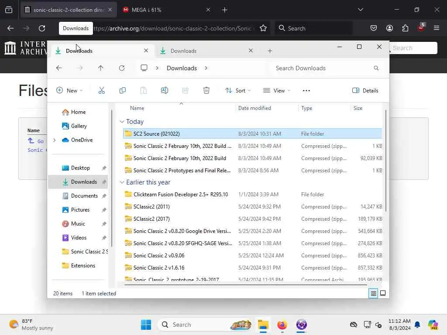This screenshot has width=447, height=335.
Task: Open the Firefox hamburger menu
Action: tap(437, 28)
